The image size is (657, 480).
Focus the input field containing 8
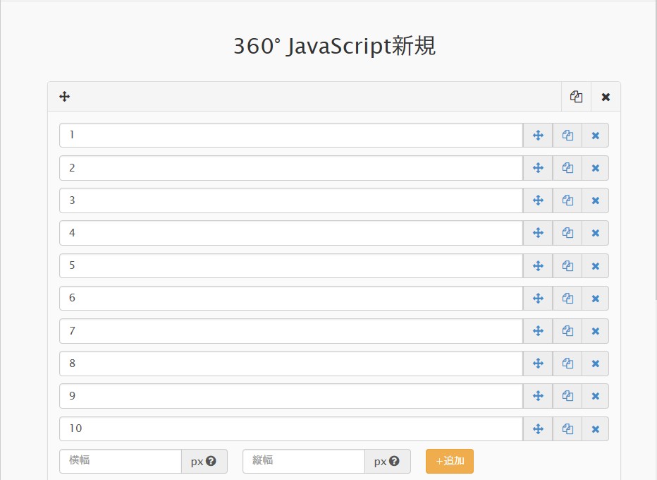point(291,364)
